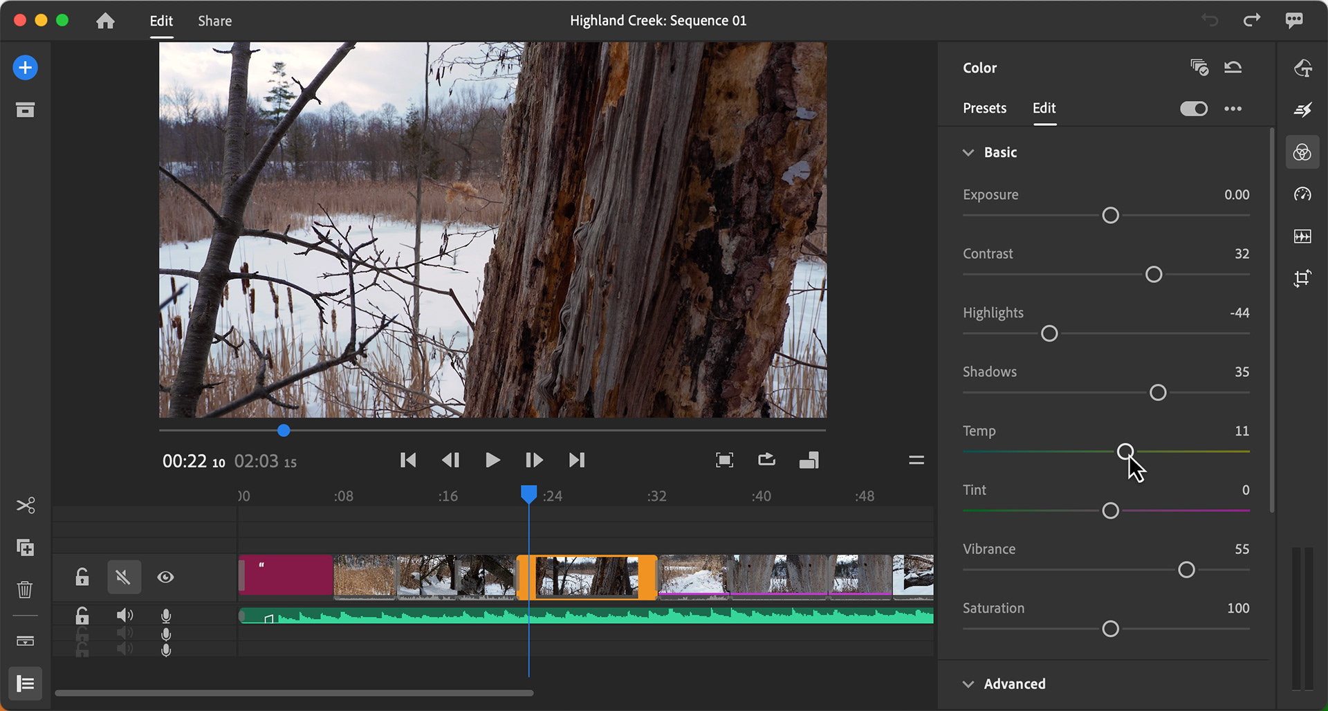Image resolution: width=1328 pixels, height=711 pixels.
Task: Open the Color panel icon
Action: tap(1302, 152)
